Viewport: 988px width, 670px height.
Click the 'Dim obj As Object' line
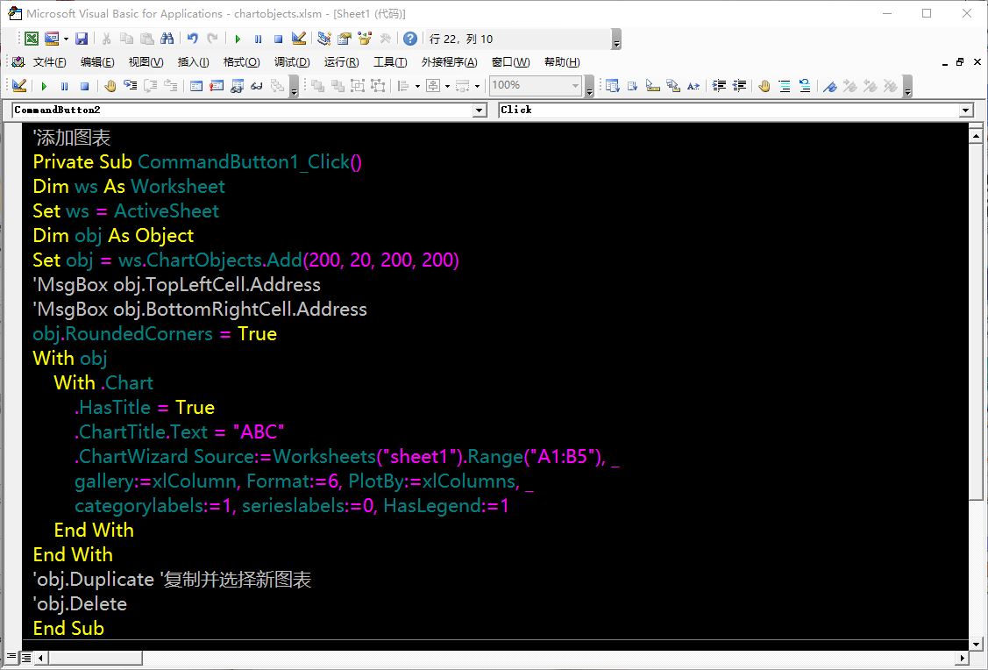click(113, 236)
